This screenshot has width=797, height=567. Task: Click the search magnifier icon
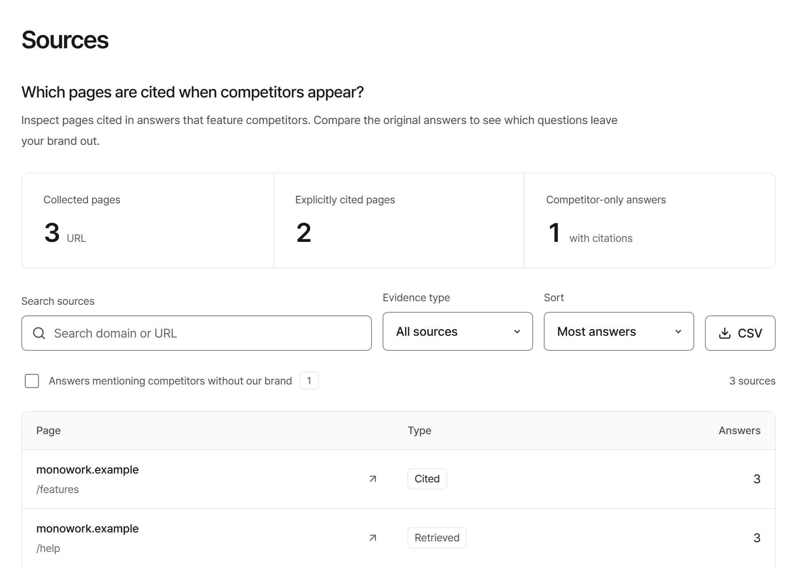pos(39,333)
